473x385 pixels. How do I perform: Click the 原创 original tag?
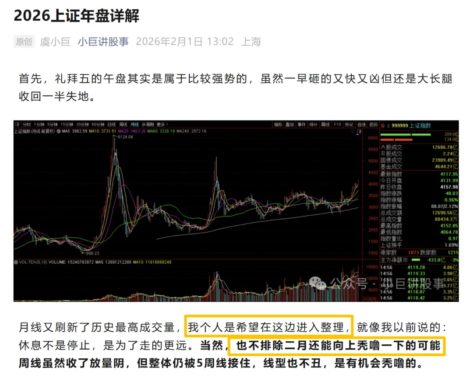pyautogui.click(x=24, y=42)
